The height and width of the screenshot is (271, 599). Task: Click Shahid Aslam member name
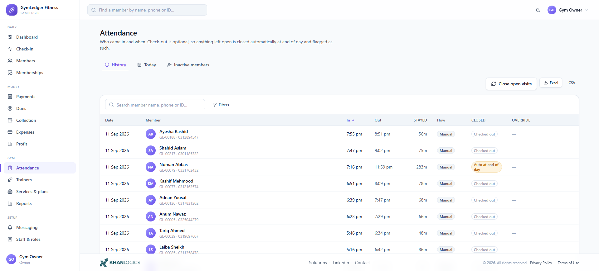pyautogui.click(x=173, y=148)
